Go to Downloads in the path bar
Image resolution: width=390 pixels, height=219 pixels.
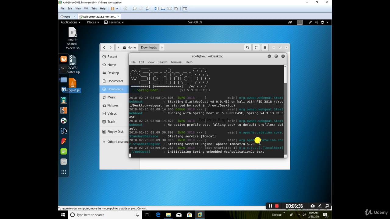coord(149,47)
